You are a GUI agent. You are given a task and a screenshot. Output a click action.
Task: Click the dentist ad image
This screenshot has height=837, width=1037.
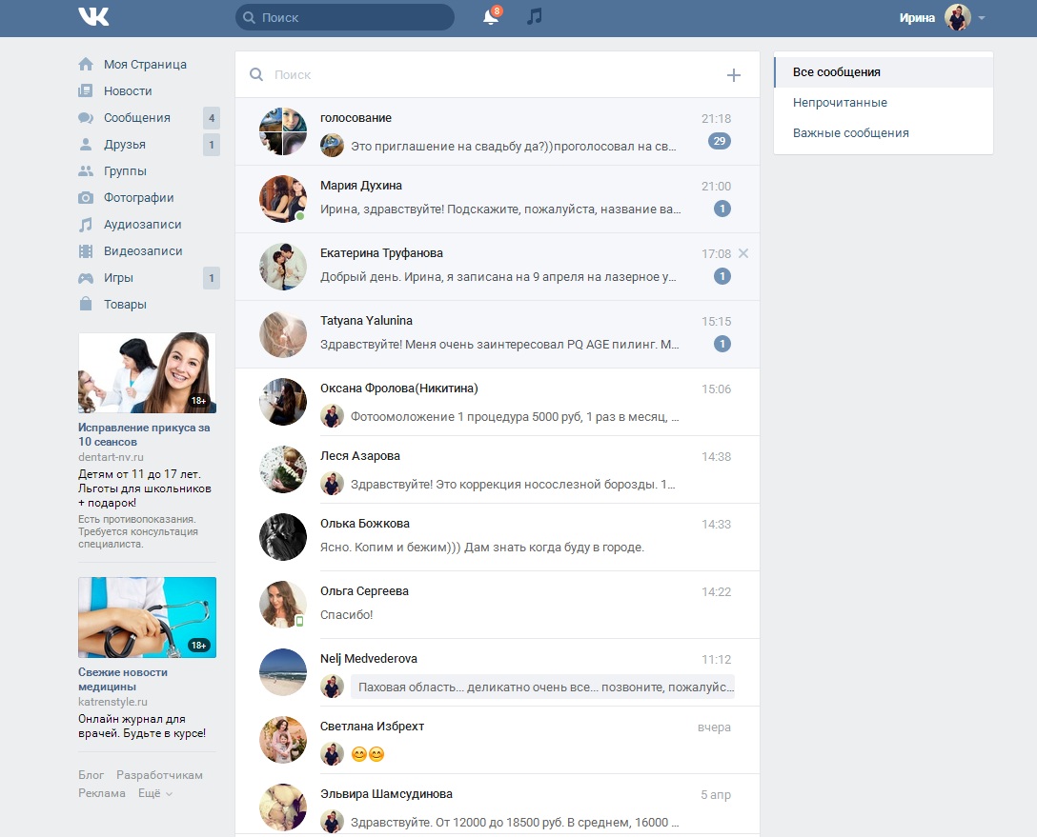pyautogui.click(x=147, y=372)
